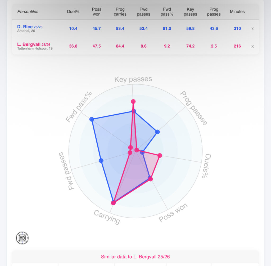Screen dimensions: 271x266
Task: Open L. Bergvall 25/26 player name
Action: [x=34, y=44]
